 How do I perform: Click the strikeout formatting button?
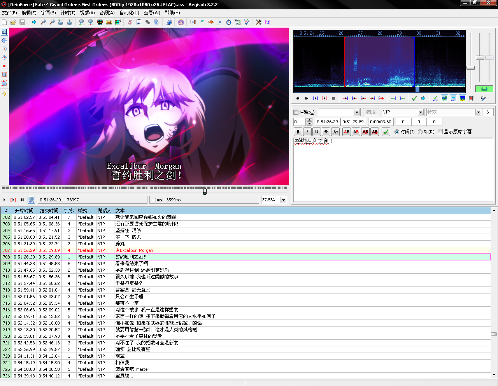pyautogui.click(x=326, y=132)
